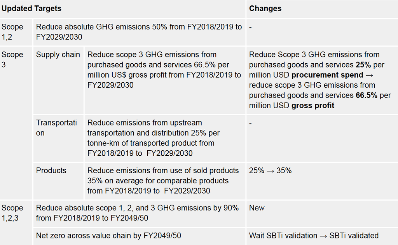Click the SBTi validated change cell
This screenshot has height=245, width=398.
[x=322, y=236]
